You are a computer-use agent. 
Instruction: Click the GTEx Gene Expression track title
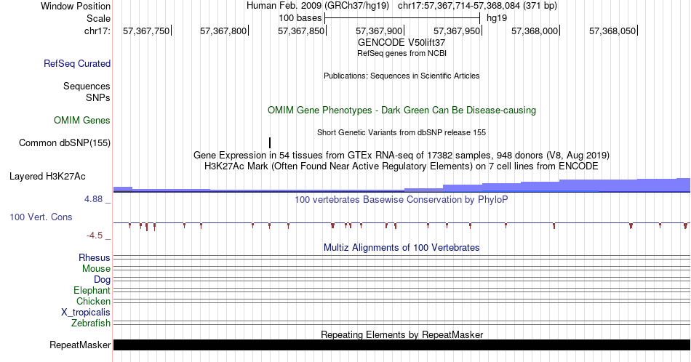point(402,155)
